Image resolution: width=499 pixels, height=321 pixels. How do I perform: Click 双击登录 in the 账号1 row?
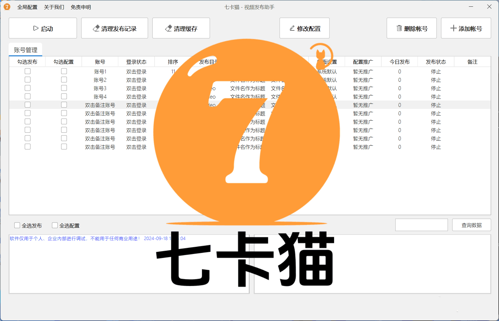pos(136,72)
